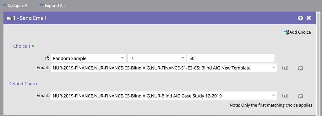Image resolution: width=322 pixels, height=116 pixels.
Task: Move the Send Email step up with the arrow icon
Action: pyautogui.click(x=300, y=18)
